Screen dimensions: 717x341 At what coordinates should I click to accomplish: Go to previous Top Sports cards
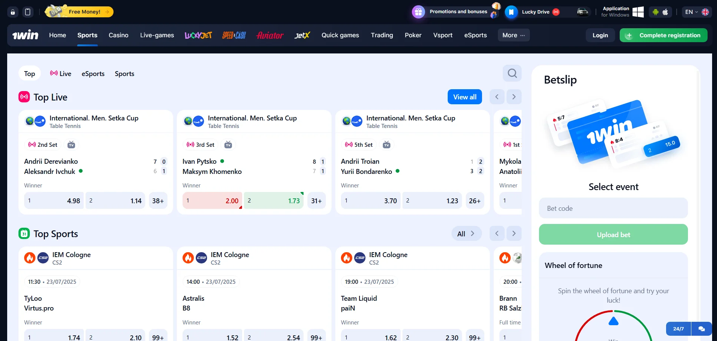[497, 233]
